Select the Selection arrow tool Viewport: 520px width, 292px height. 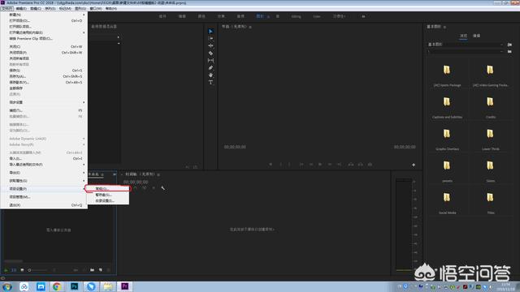click(x=210, y=31)
